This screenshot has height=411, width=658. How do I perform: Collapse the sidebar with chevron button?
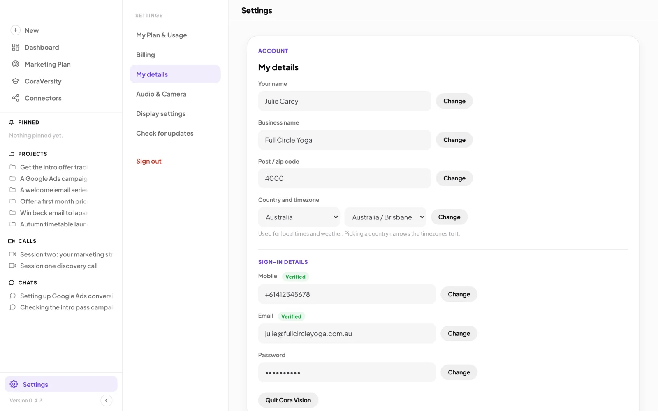(107, 400)
